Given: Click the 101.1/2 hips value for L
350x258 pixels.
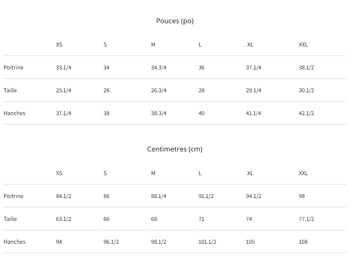Looking at the screenshot, I should coord(207,242).
